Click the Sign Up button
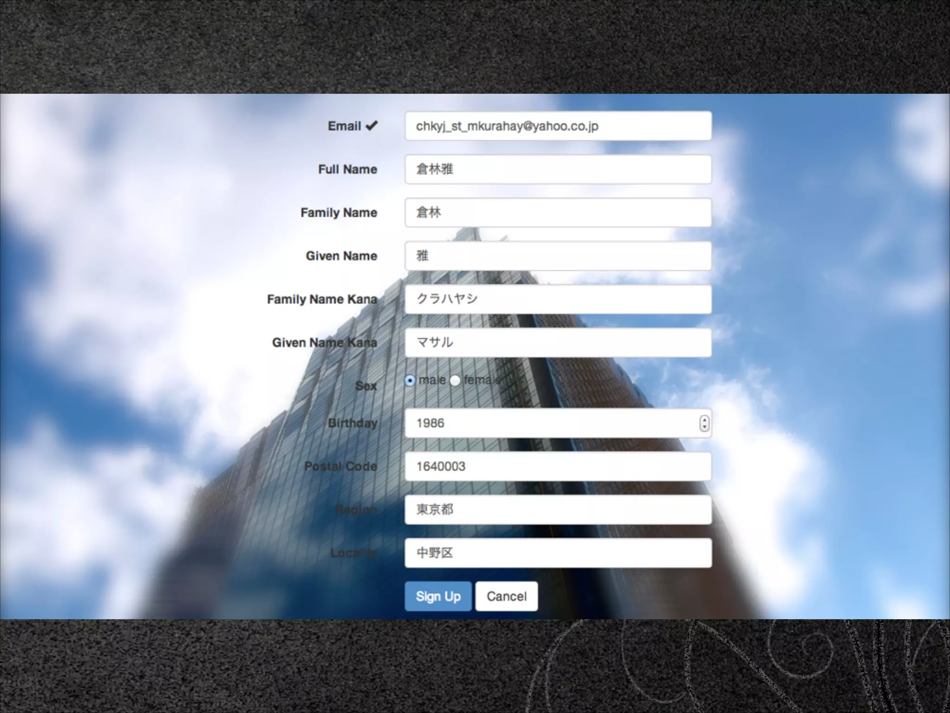Viewport: 950px width, 713px height. [x=438, y=596]
